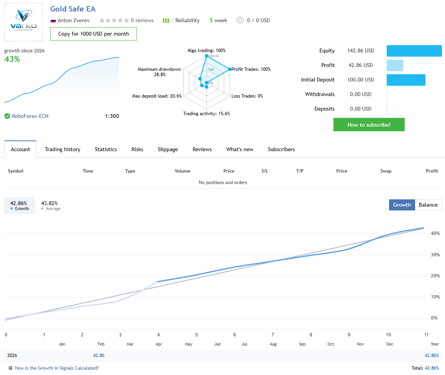Click the Varko technologies logo thumbnail
The image size is (445, 375).
pyautogui.click(x=23, y=22)
